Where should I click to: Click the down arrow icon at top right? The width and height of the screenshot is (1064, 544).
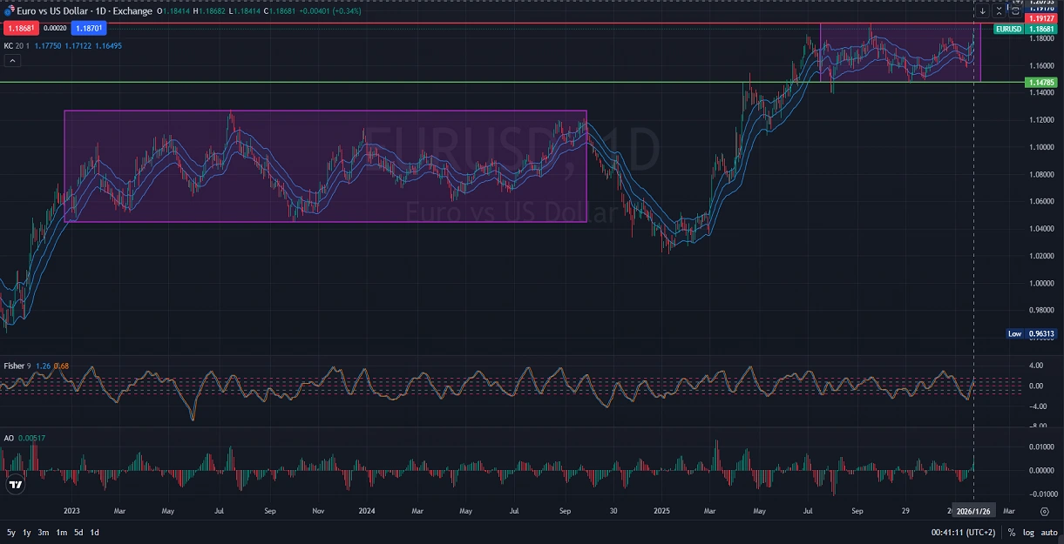pos(983,11)
